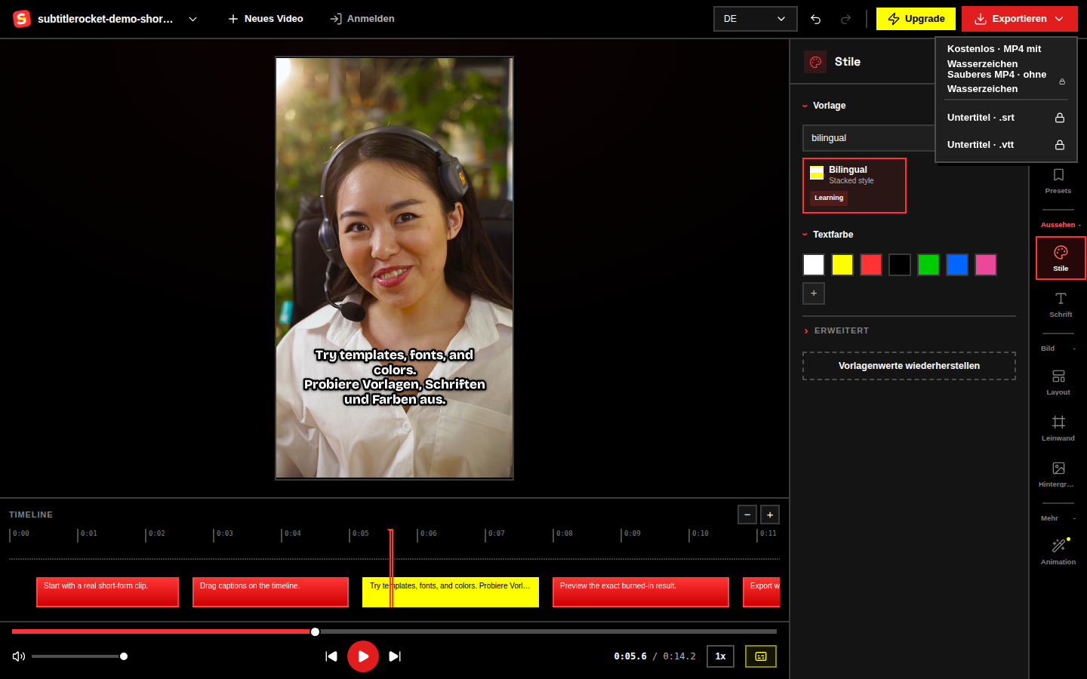Open the Layout panel

pos(1058,383)
